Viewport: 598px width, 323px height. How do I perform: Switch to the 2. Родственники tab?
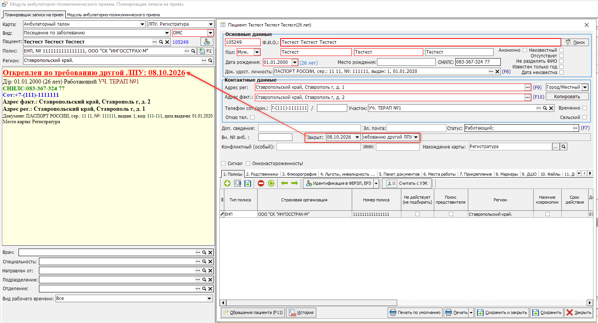(x=262, y=174)
